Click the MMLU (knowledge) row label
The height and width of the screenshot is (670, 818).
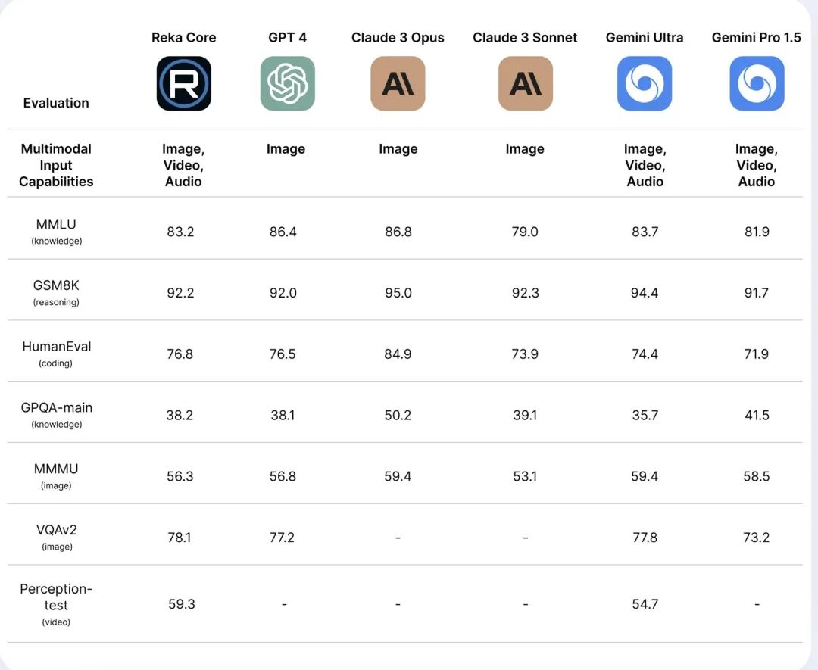point(56,231)
